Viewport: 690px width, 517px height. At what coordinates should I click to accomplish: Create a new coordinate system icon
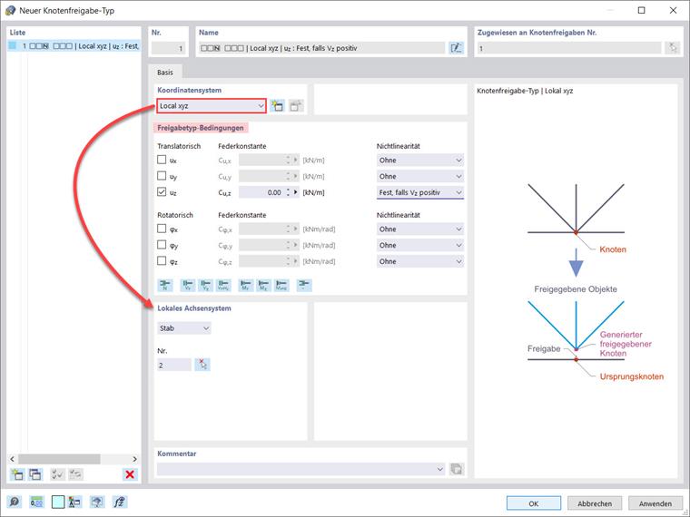[277, 106]
